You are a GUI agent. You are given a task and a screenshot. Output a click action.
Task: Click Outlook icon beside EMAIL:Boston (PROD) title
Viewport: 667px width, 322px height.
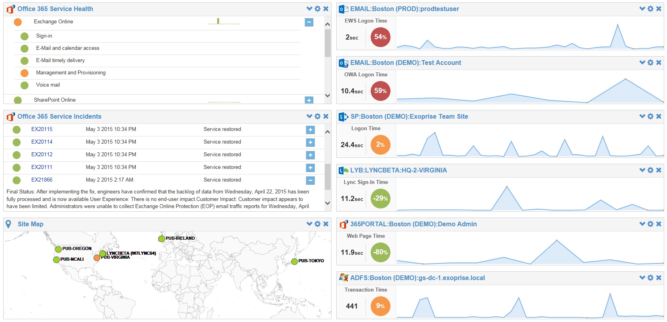coord(343,9)
